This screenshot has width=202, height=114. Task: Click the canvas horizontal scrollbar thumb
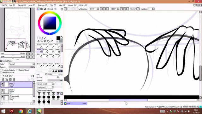coord(128,100)
